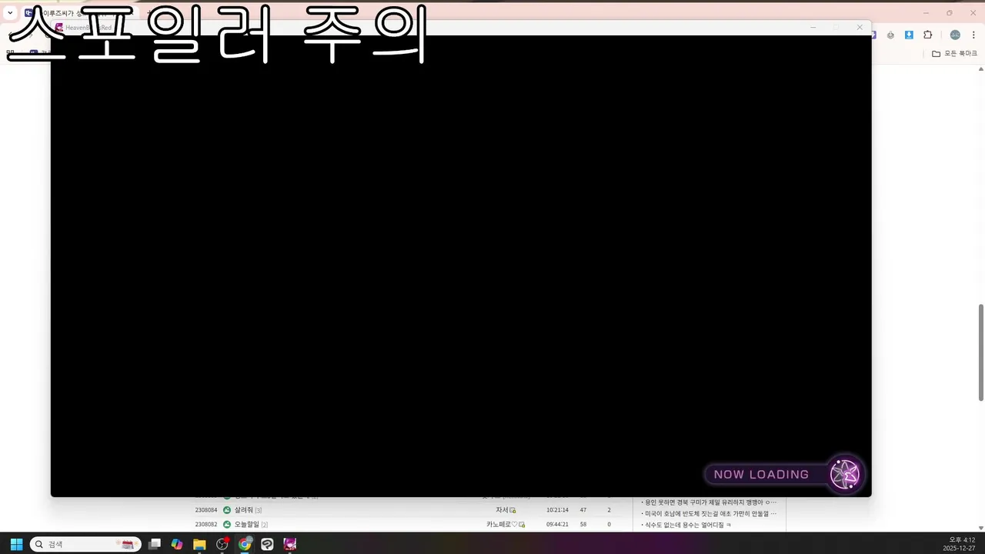Expand the Chrome tab search dropdown arrow
Image resolution: width=985 pixels, height=554 pixels.
[10, 12]
